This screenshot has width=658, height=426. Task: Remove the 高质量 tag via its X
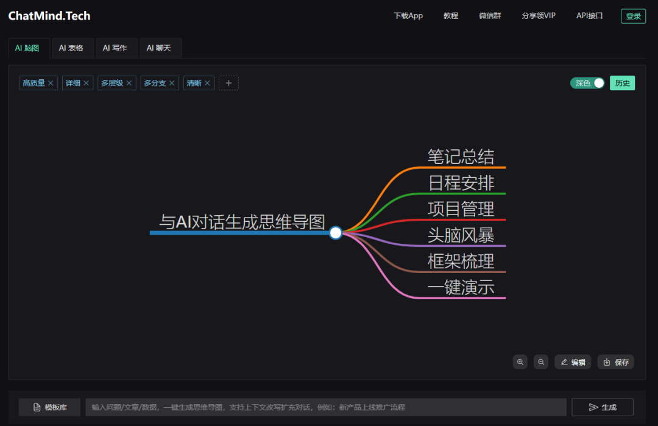point(51,83)
